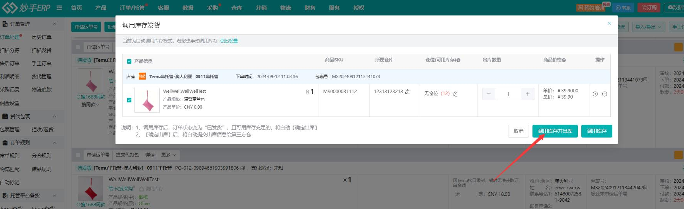Open 货代管理 in the sidebar

pyautogui.click(x=41, y=76)
